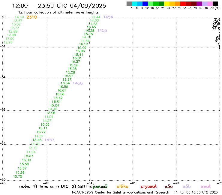
Task: Click the legend scale label '24'
Action: [x=168, y=8]
